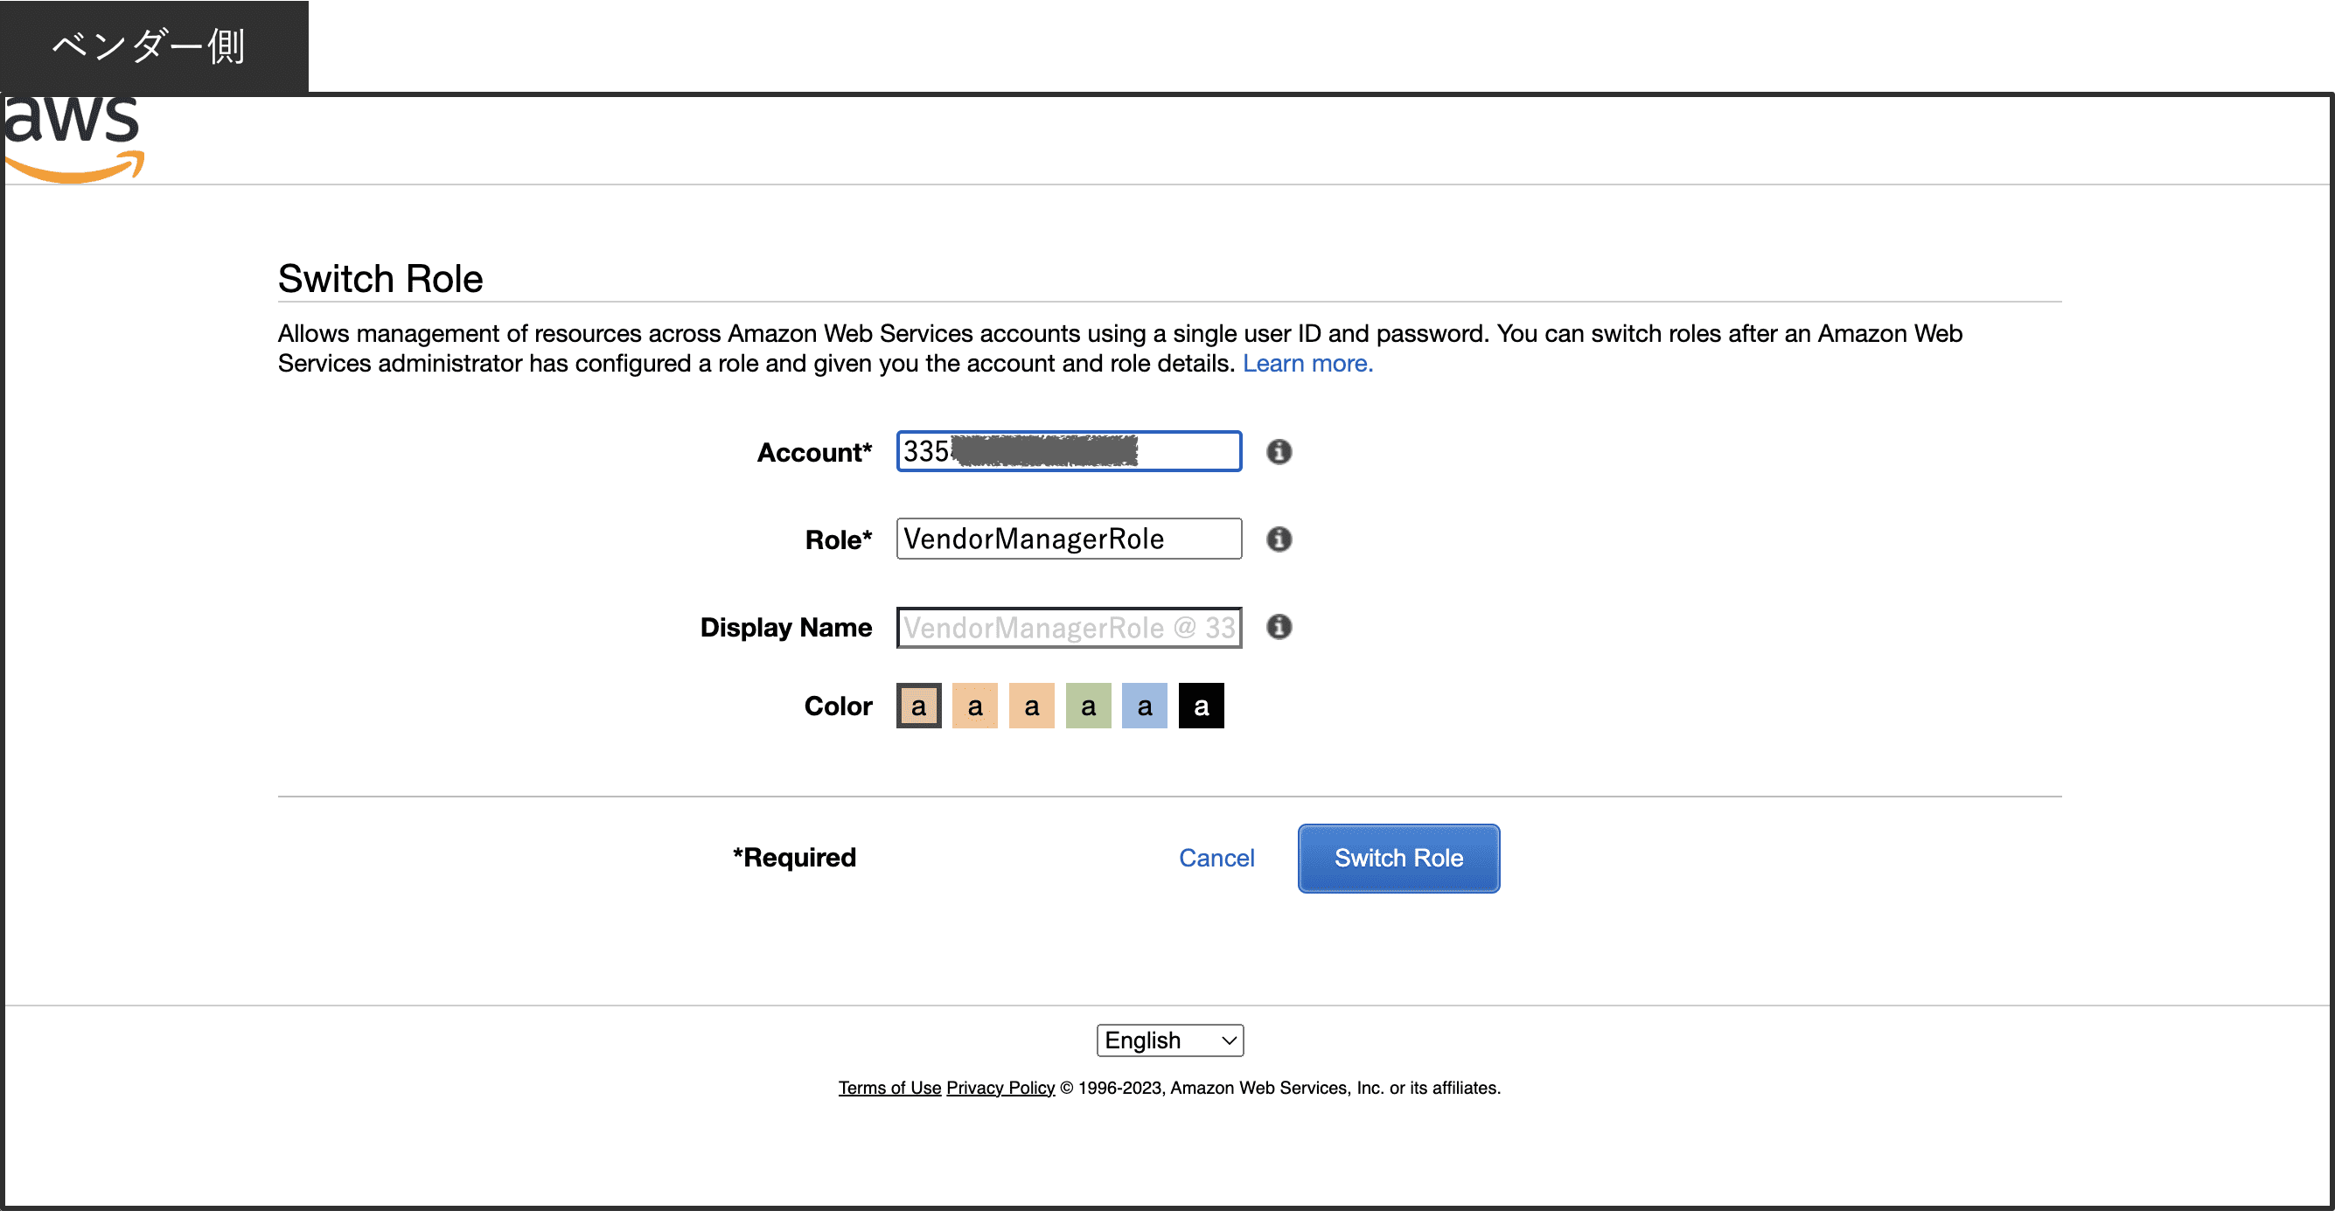Click the Cancel link
2335x1211 pixels.
point(1216,859)
